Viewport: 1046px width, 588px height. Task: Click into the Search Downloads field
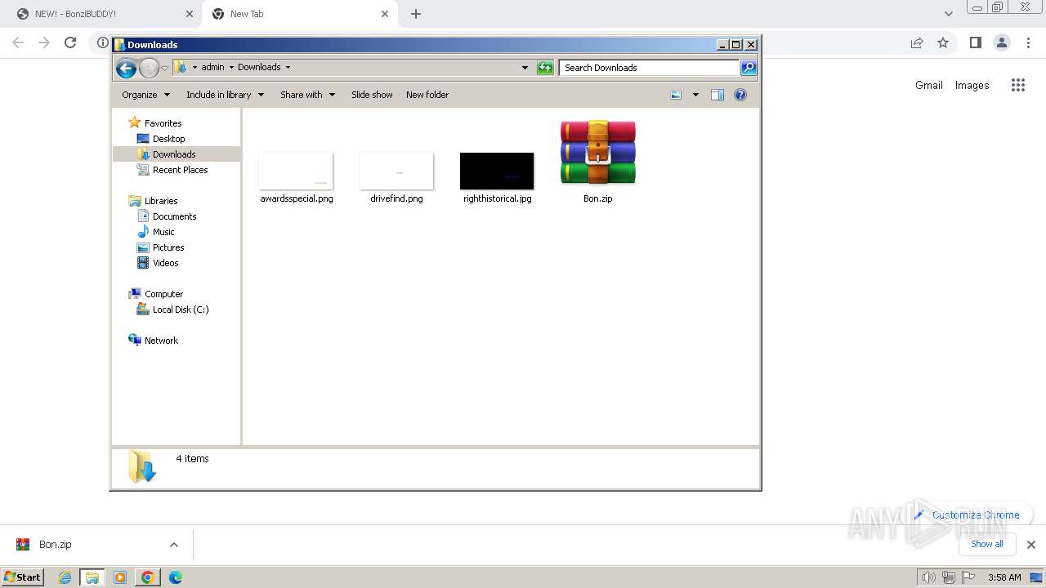650,68
